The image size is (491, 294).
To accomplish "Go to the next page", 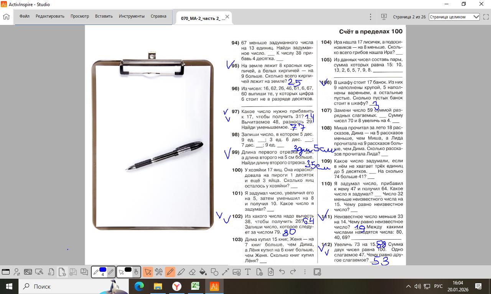I will coord(62,272).
